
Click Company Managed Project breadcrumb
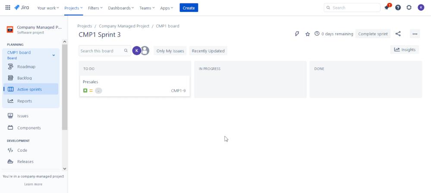[124, 26]
